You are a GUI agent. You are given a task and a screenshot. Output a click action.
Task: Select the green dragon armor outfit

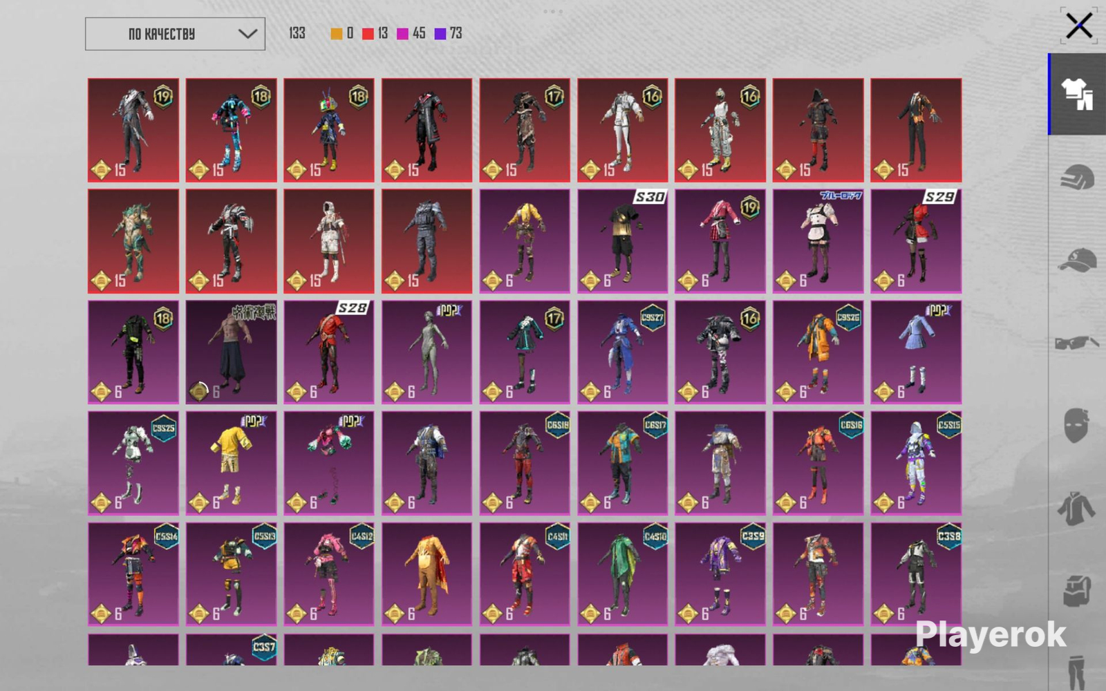[x=133, y=241]
